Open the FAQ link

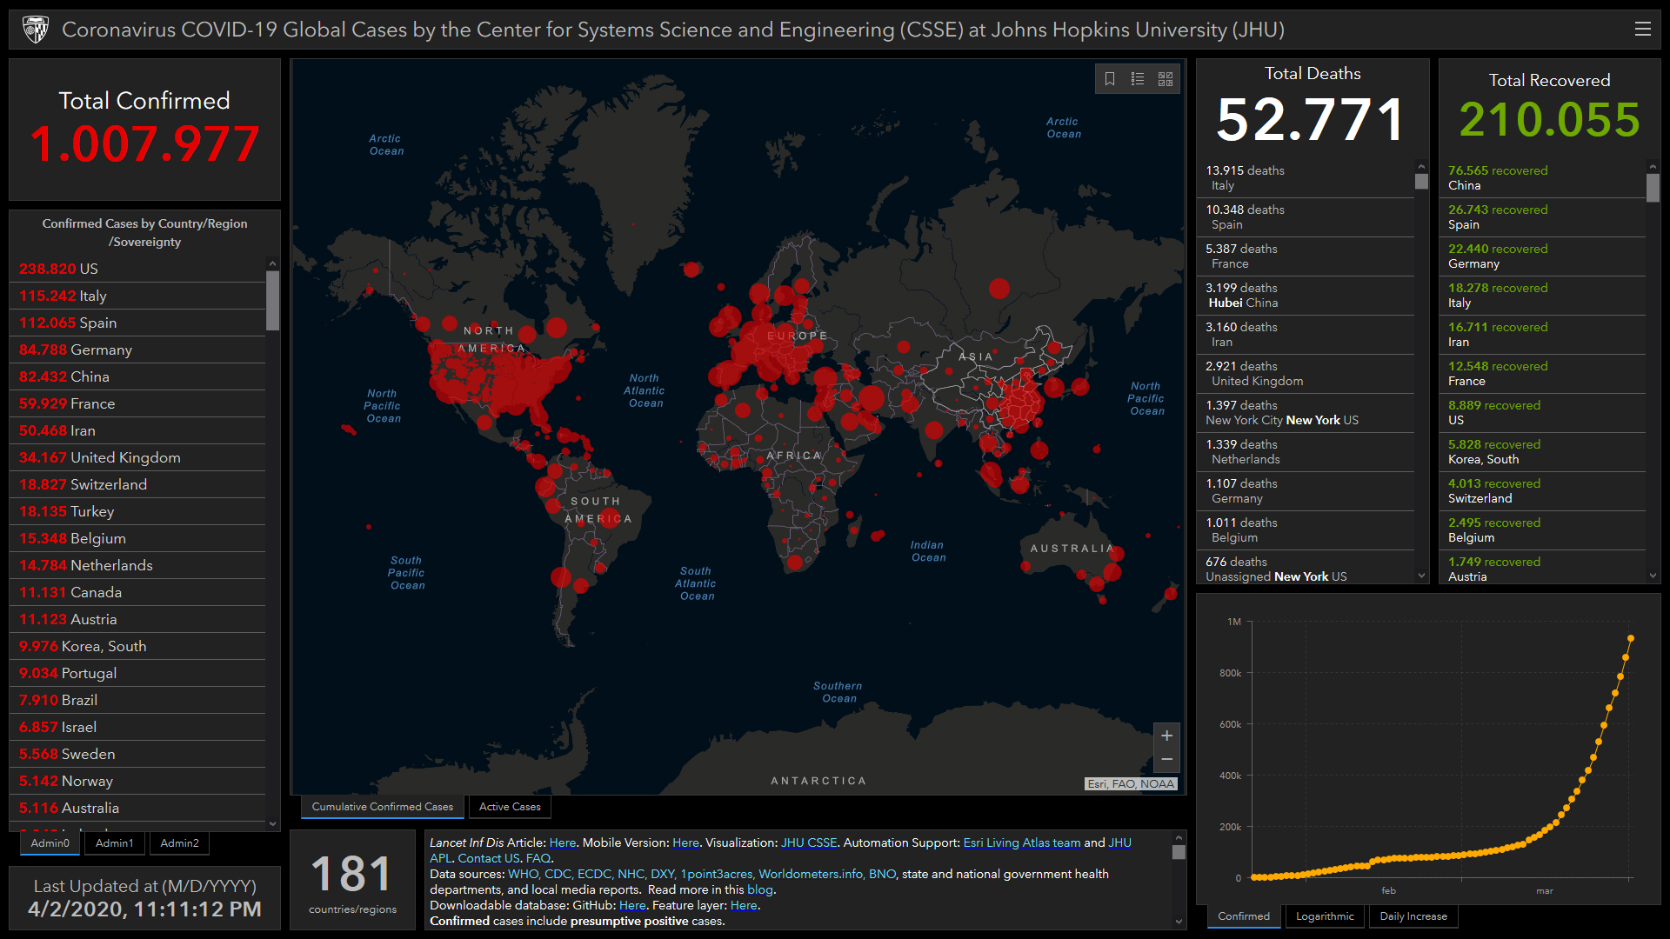[x=538, y=858]
